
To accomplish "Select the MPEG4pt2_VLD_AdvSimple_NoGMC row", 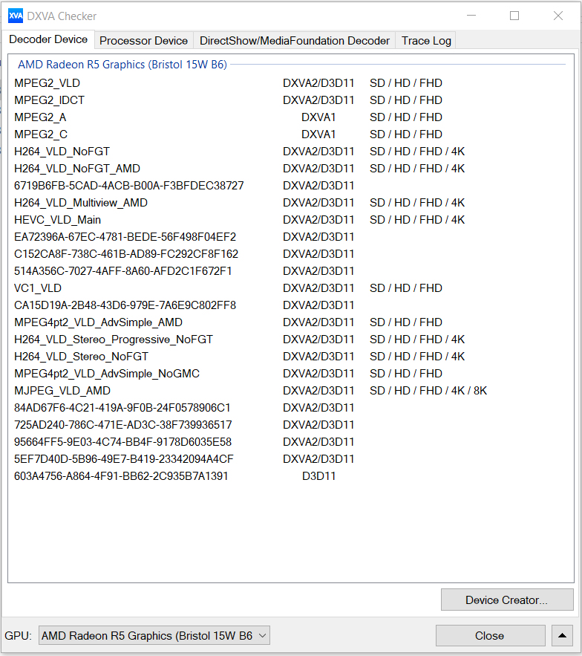I will point(107,374).
